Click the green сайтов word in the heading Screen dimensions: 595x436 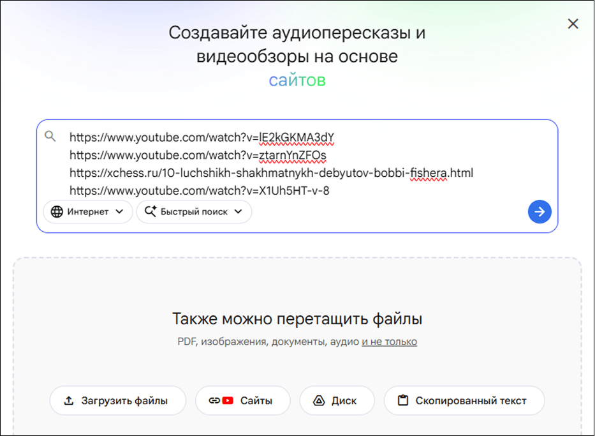(x=297, y=80)
